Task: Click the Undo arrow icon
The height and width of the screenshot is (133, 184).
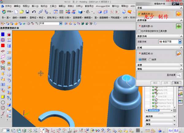Action: [34, 12]
